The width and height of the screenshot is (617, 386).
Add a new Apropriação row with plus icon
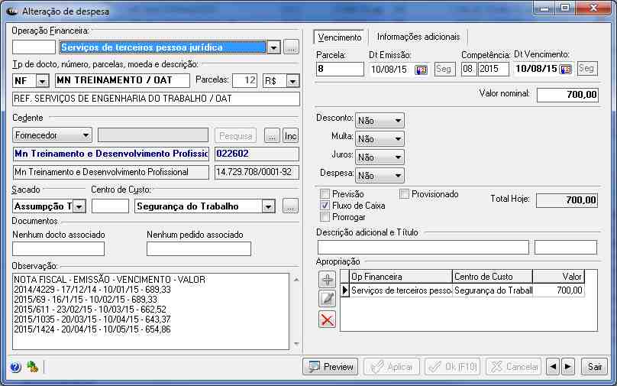pos(328,280)
